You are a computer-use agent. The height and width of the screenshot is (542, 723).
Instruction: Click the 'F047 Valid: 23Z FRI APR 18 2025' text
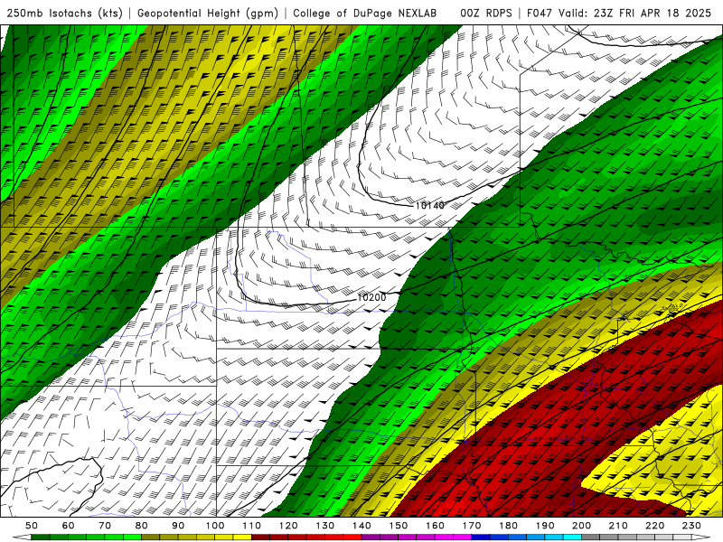[x=619, y=13]
